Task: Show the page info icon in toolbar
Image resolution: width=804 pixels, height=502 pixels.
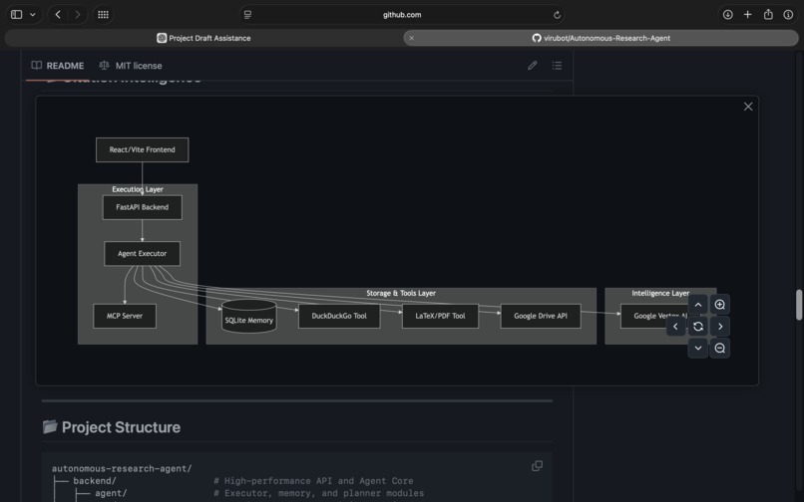Action: pyautogui.click(x=788, y=14)
